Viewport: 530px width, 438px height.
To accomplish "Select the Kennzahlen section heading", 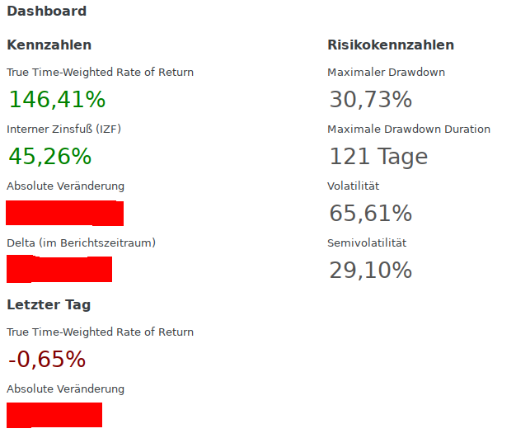I will click(49, 45).
